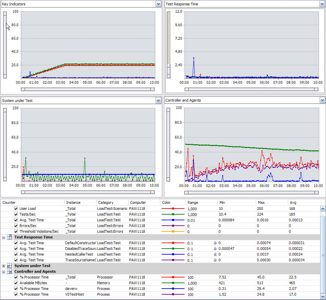326x300 pixels.
Task: Open the Controller and Agents graph dropdown
Action: coord(322,100)
